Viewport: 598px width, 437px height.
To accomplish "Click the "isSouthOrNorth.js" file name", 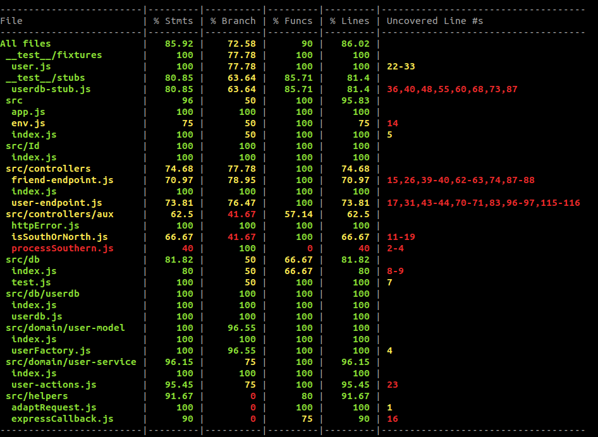I will coord(59,237).
